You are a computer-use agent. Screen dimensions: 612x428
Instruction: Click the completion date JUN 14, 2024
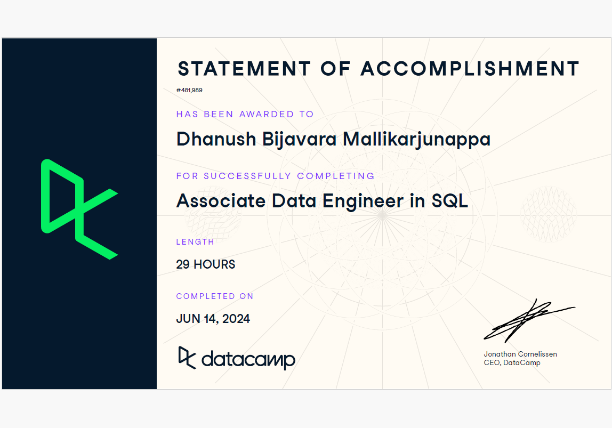213,319
